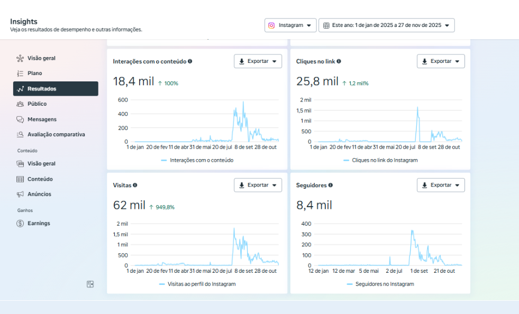Screen dimensions: 519x314
Task: Click the Mensagens chat bubble icon
Action: tap(20, 119)
